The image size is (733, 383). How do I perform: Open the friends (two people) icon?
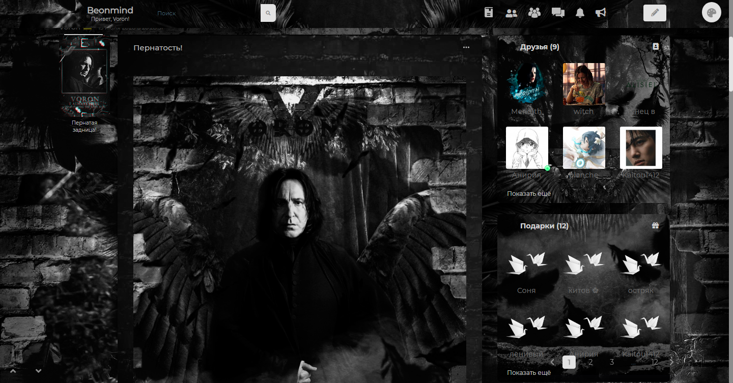511,13
